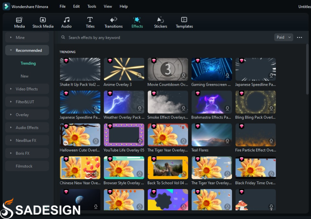Open the Help menu

(124, 6)
